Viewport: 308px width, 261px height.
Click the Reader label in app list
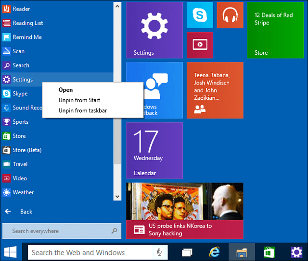click(x=21, y=9)
